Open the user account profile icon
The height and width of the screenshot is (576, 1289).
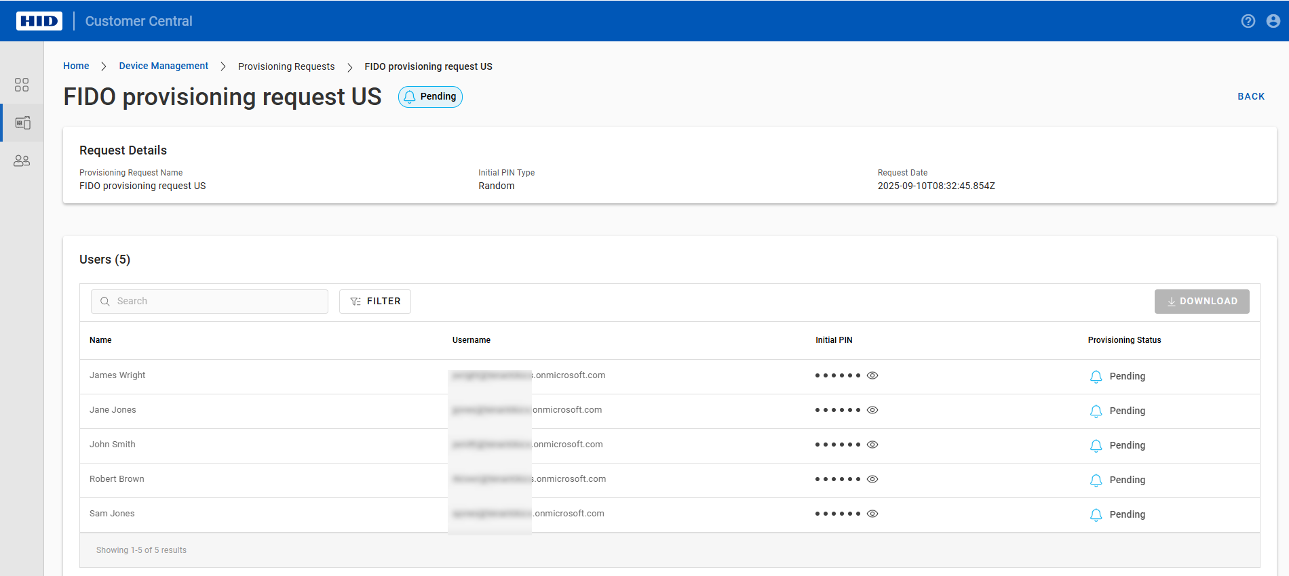[1273, 21]
